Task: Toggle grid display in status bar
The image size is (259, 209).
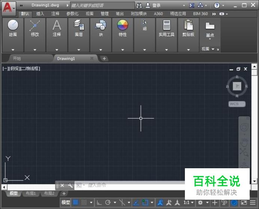Action: click(76, 202)
